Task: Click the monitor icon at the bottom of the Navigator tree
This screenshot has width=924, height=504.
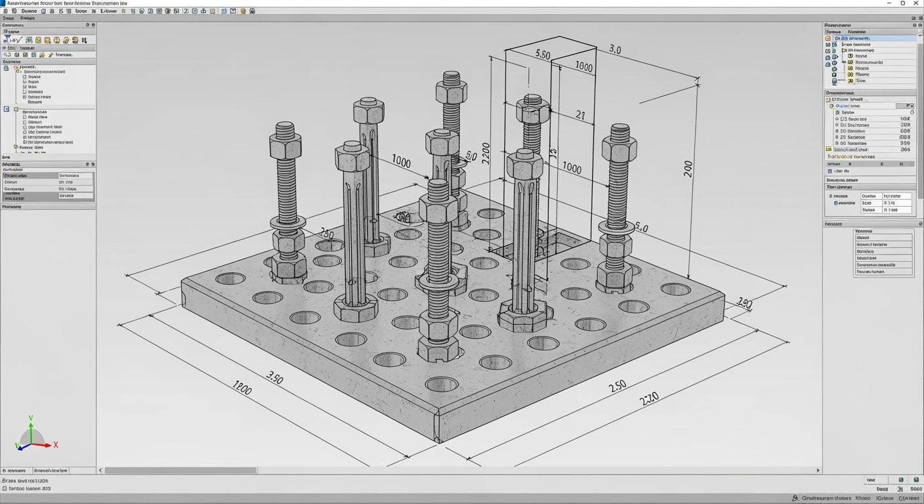Action: pos(834,80)
